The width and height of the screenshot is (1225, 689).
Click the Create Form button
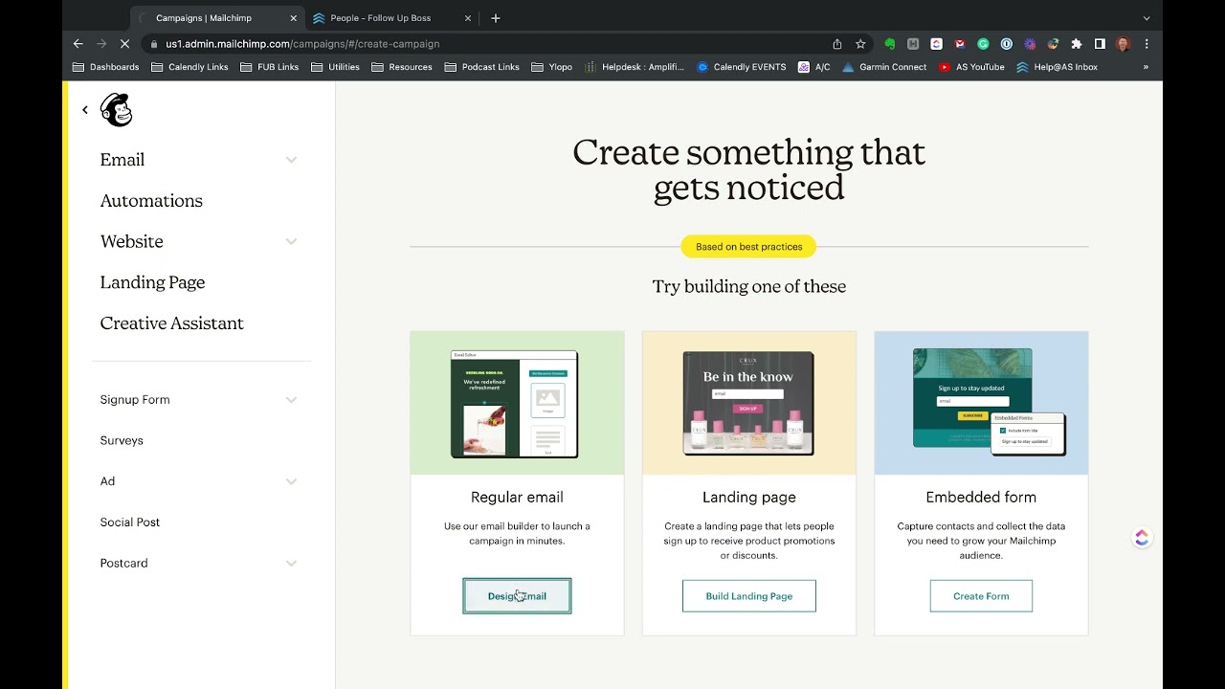click(981, 596)
